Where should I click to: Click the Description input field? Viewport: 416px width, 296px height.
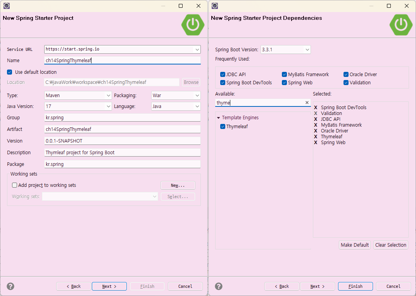point(122,153)
